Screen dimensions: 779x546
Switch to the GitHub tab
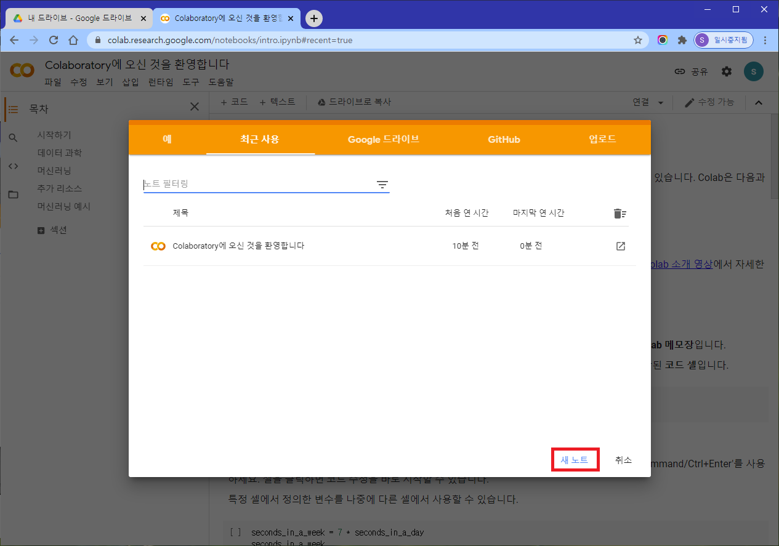pos(504,139)
